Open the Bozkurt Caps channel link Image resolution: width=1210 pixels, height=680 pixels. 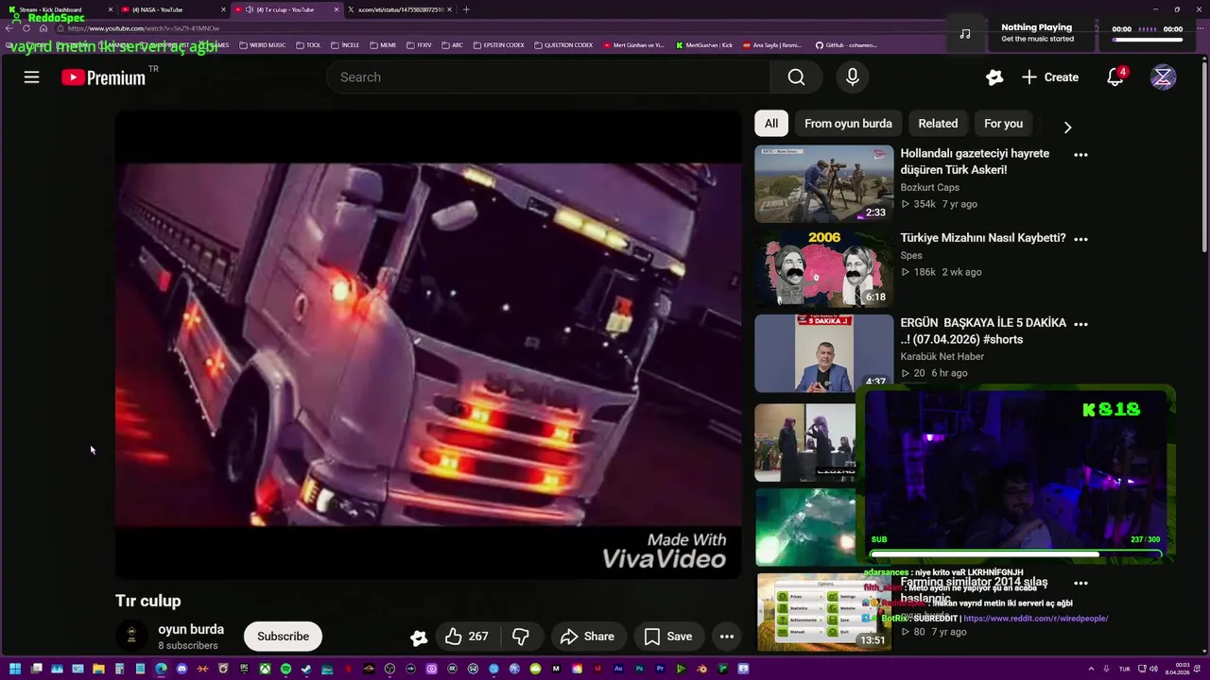tap(929, 187)
